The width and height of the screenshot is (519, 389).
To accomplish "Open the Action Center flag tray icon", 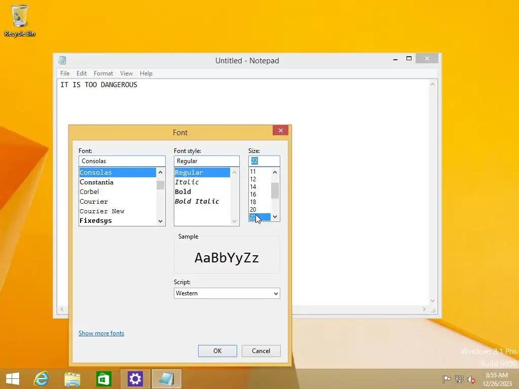I will point(447,379).
